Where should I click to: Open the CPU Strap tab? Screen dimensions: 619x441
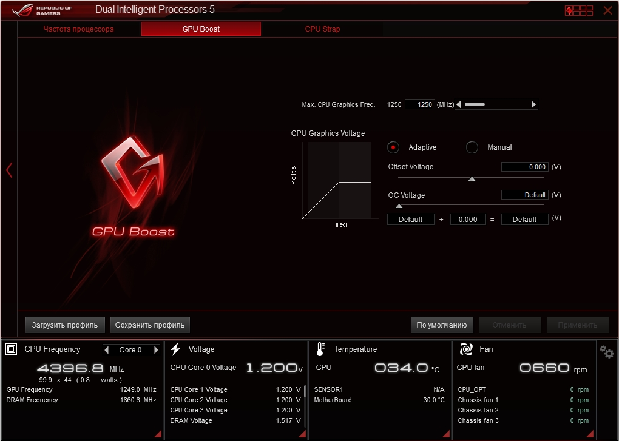(x=322, y=29)
